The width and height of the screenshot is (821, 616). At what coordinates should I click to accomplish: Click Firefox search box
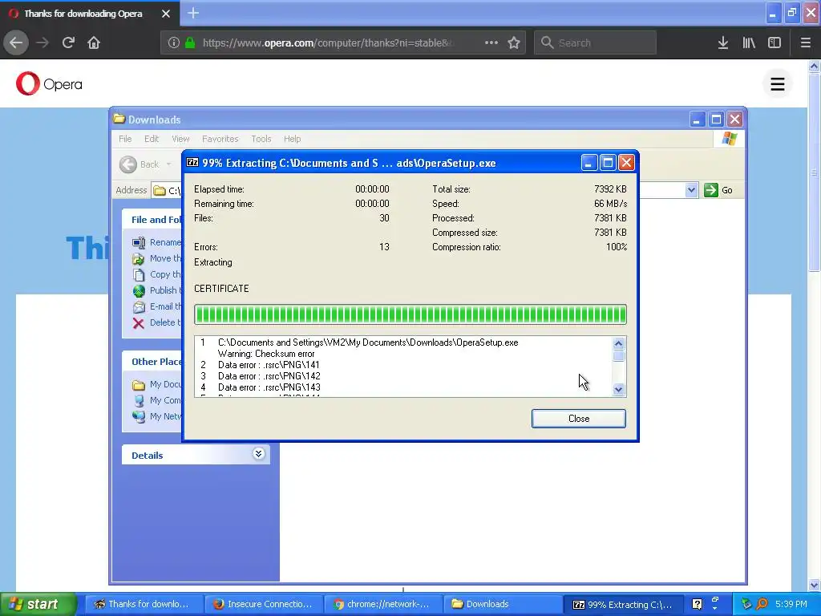pyautogui.click(x=595, y=43)
